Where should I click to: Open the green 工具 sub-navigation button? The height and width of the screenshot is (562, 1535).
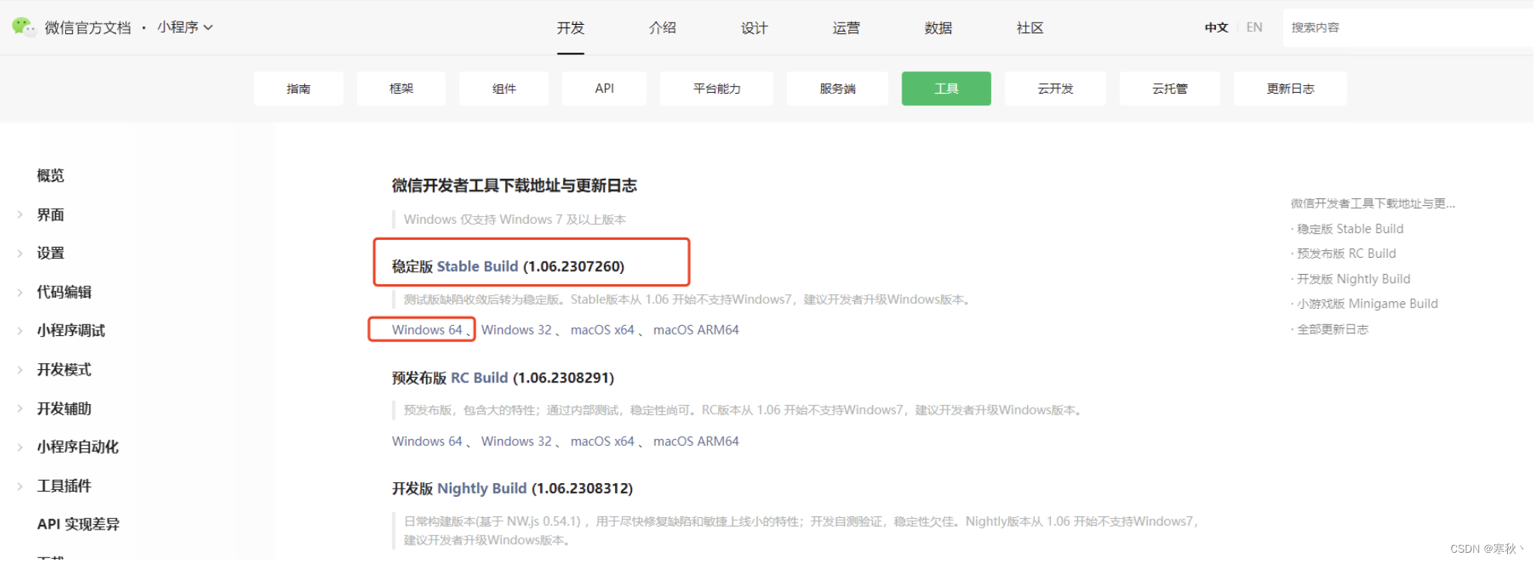(946, 88)
